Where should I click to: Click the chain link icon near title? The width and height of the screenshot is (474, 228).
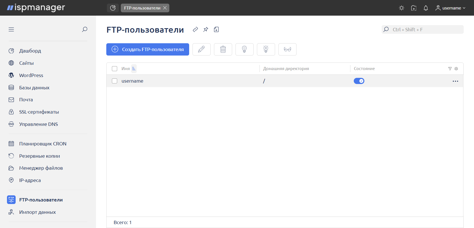click(195, 30)
